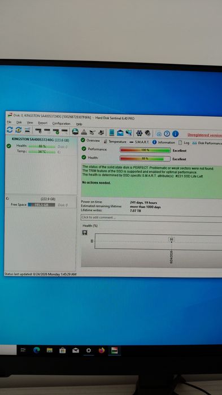Open File Explorer from the taskbar

point(50,350)
